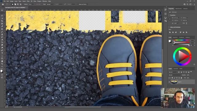Viewport: 197px width, 111px height.
Task: Select the Clone Stamp tool
Action: pos(2,34)
